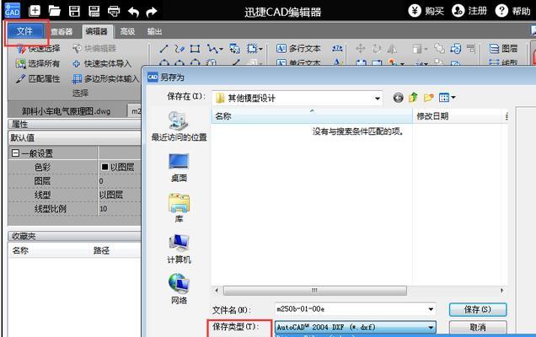Screen dimensions: 536x337
Task: Click the Print icon in title bar
Action: [114, 11]
